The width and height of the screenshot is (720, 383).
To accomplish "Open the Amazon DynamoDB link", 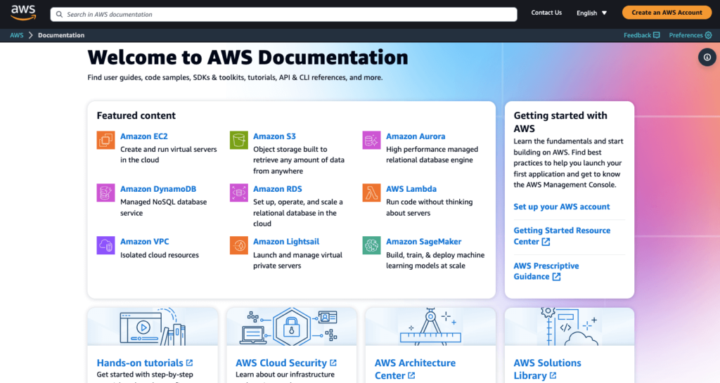I will pyautogui.click(x=158, y=188).
